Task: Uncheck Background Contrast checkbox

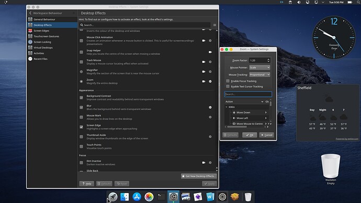Action: [81, 98]
